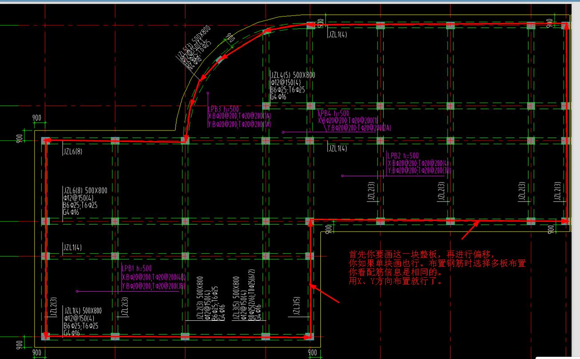The width and height of the screenshot is (580, 359).
Task: Click "Φ12@150(4)" under the JZL4(5) 500X800 label
Action: click(286, 83)
